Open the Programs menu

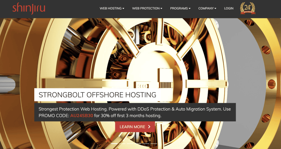click(x=180, y=8)
